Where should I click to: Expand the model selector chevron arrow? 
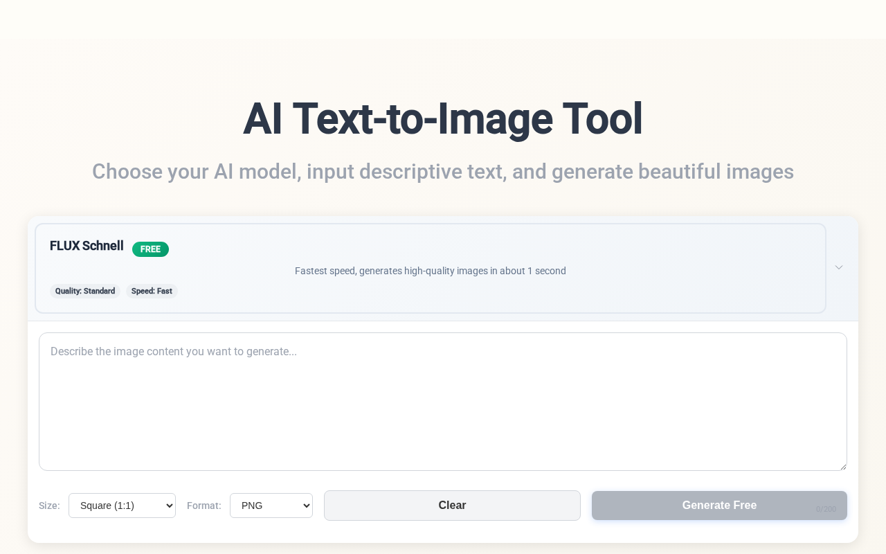point(838,267)
